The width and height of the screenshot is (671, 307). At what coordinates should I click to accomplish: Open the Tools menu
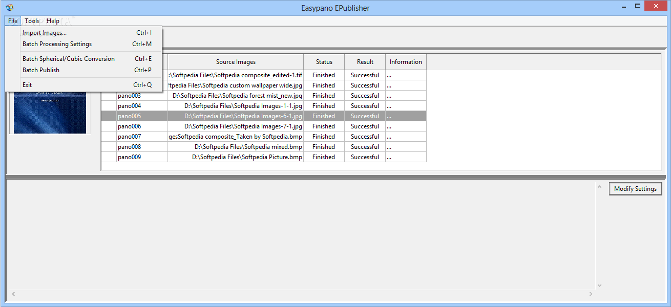click(x=32, y=21)
